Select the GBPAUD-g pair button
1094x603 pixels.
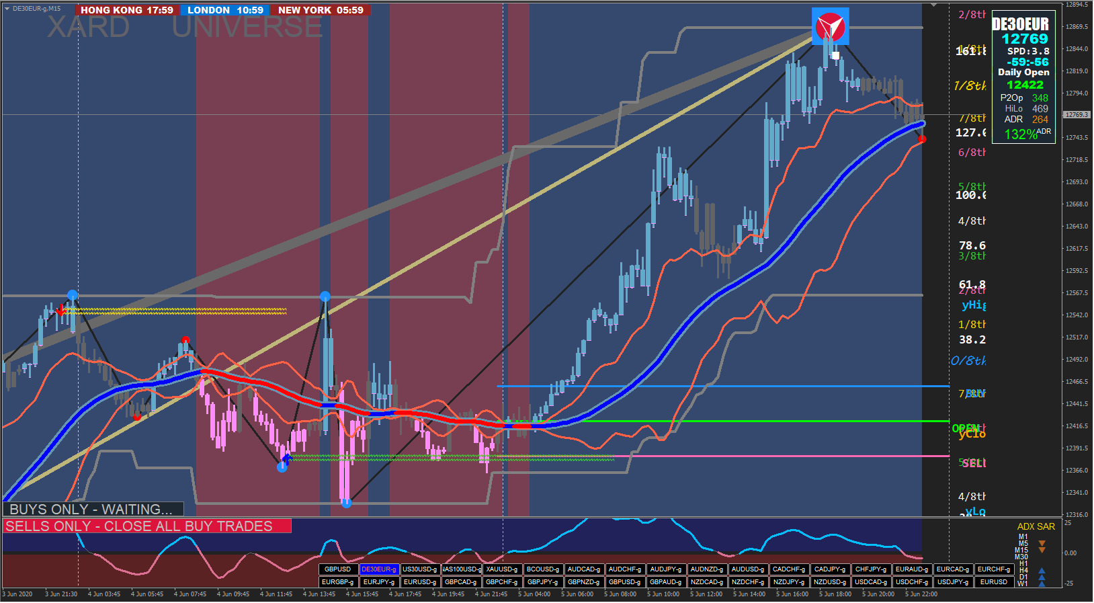point(666,582)
